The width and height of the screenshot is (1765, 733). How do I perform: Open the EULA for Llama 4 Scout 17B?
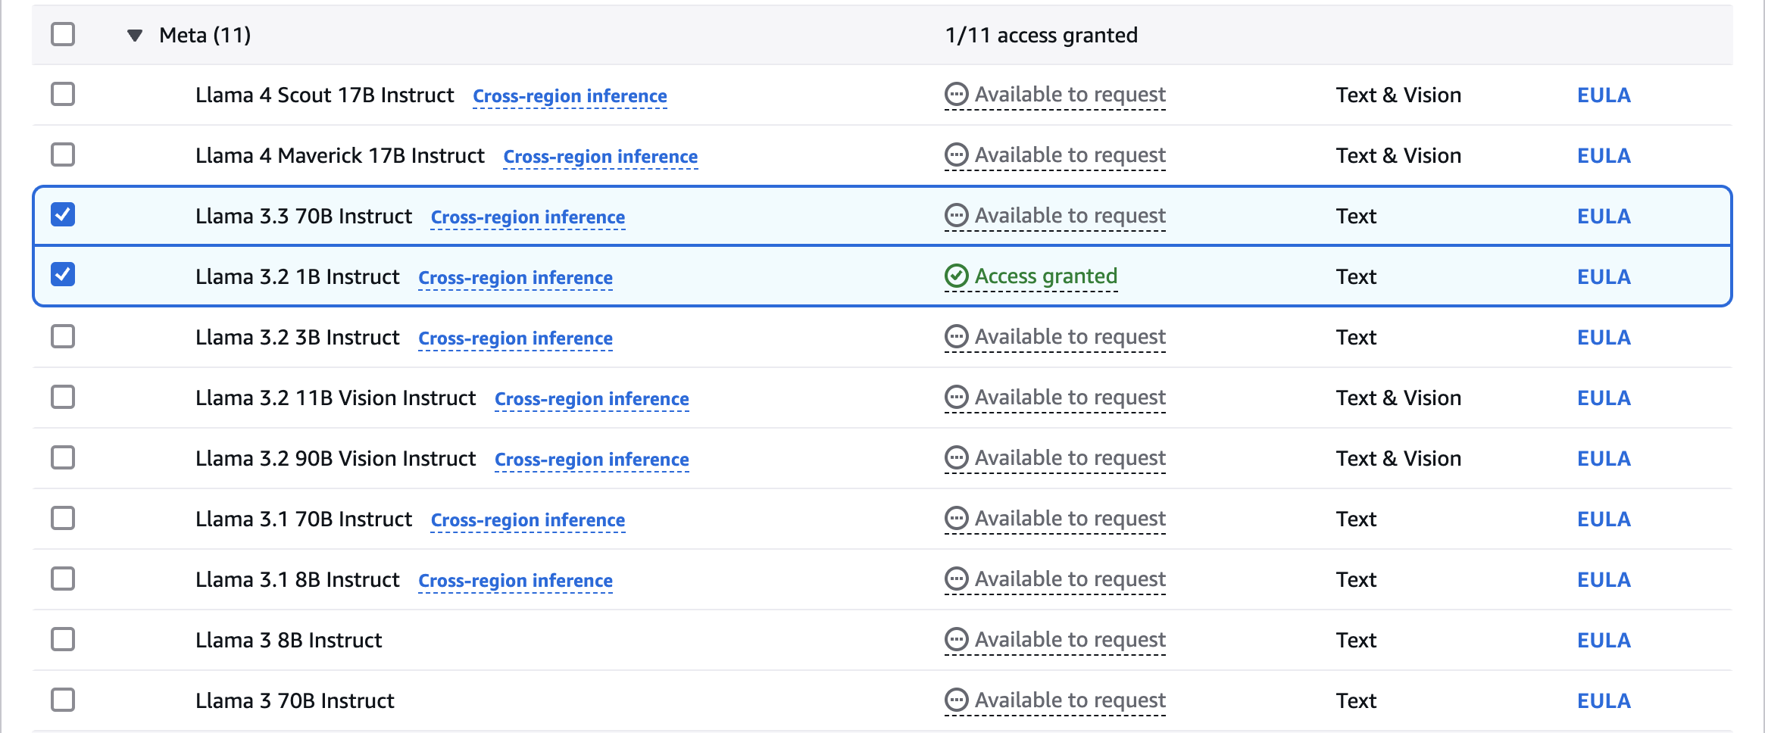[x=1604, y=95]
